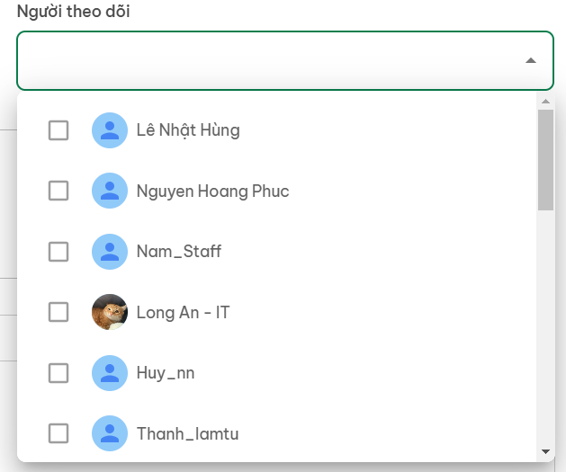566x472 pixels.
Task: Collapse the Người theo dõi dropdown arrow
Action: tap(531, 60)
